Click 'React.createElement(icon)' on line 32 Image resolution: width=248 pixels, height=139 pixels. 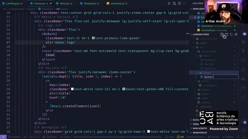click(x=75, y=106)
